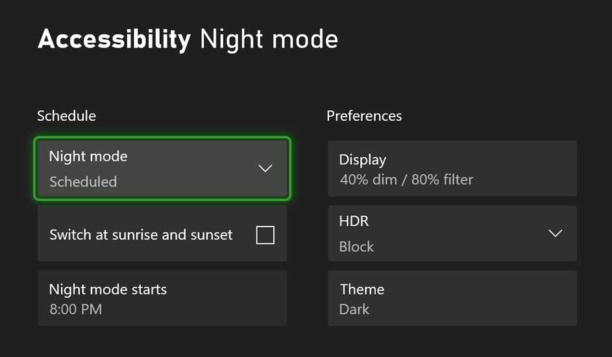Open the Night mode starts setting
Viewport: 612px width, 357px height.
click(162, 299)
